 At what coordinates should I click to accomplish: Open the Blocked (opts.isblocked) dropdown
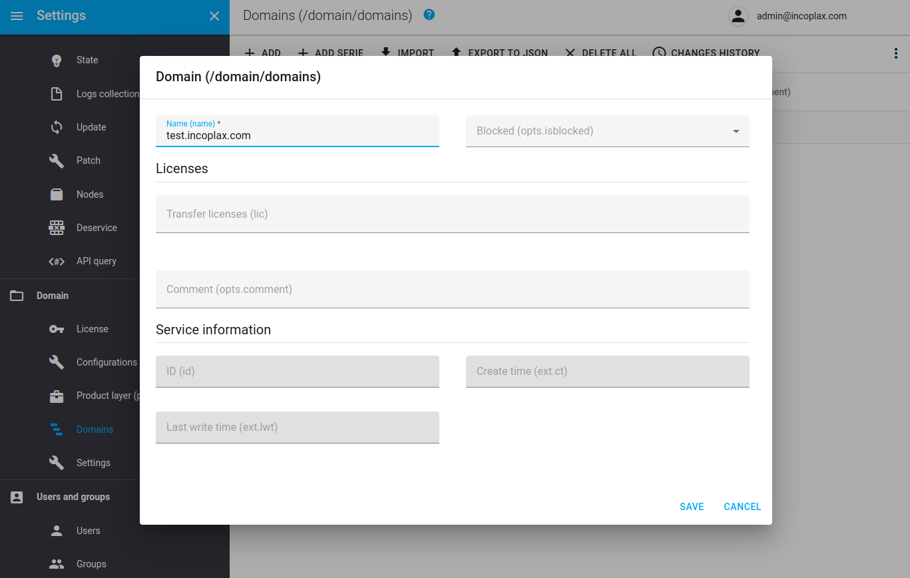point(608,131)
